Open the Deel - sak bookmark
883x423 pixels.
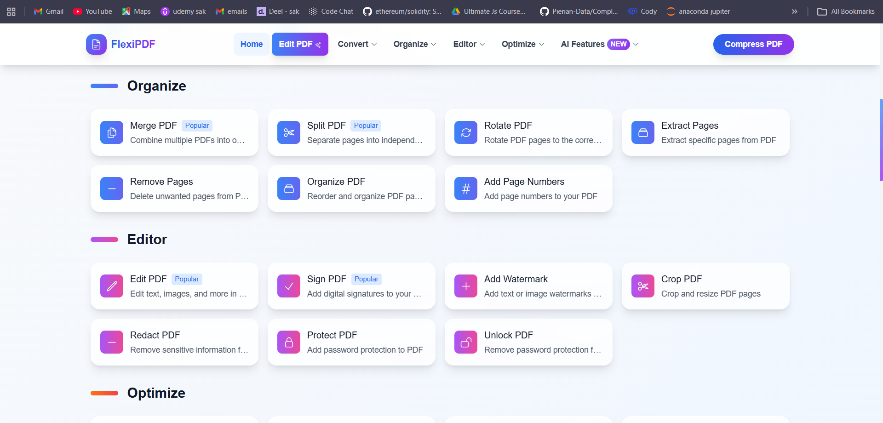(x=278, y=11)
